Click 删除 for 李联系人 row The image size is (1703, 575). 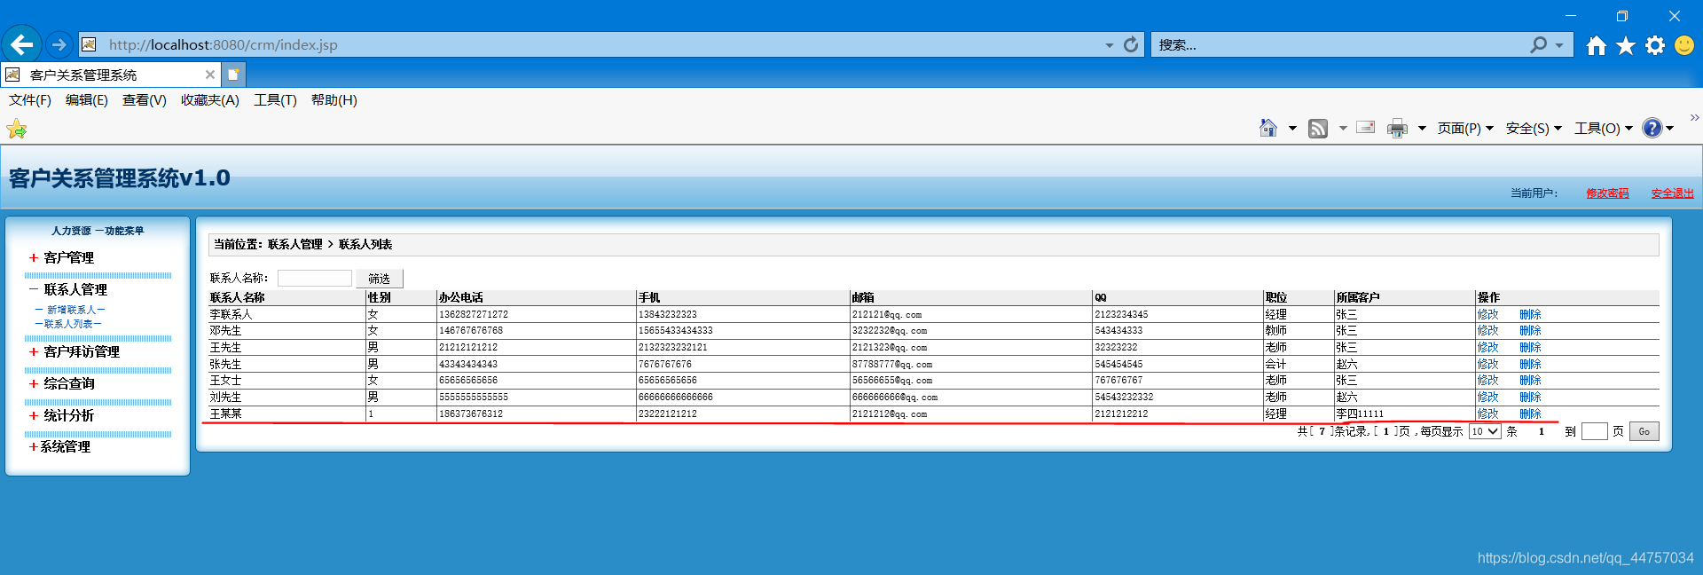1531,314
